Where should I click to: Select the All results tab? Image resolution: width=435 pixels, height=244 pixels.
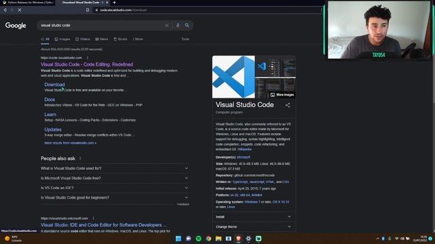[45, 39]
